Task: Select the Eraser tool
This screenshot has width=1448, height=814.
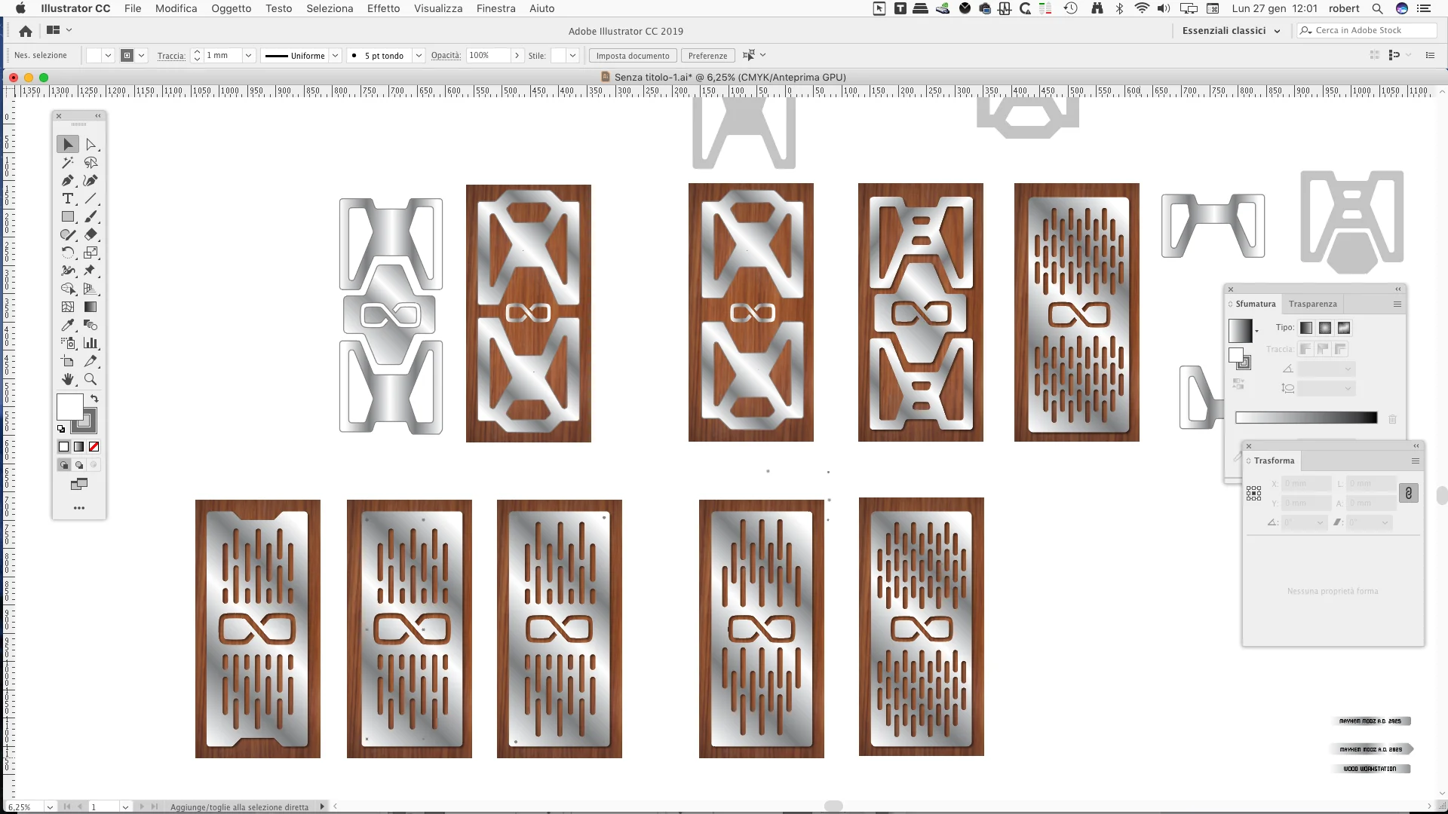Action: 90,234
